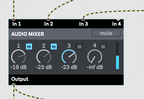Image resolution: width=144 pixels, height=99 pixels.
Task: Click the -19 dB value readout
Action: (19, 67)
